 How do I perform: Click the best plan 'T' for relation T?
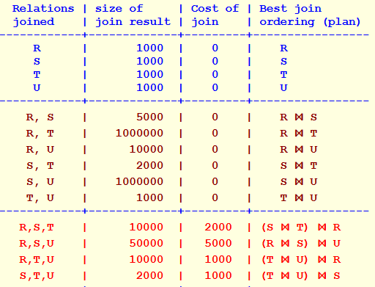(x=283, y=74)
